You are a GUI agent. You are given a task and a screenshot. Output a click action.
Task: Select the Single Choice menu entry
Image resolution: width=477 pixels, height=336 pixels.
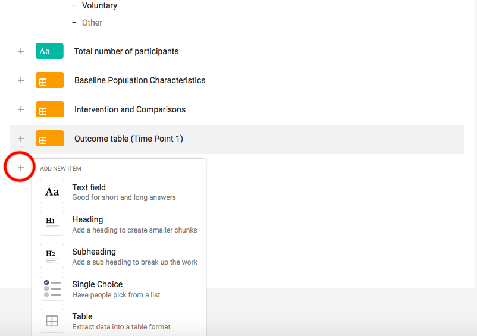coord(98,284)
